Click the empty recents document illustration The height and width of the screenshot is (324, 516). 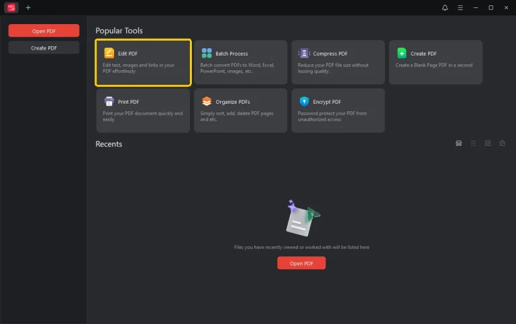[x=301, y=218]
